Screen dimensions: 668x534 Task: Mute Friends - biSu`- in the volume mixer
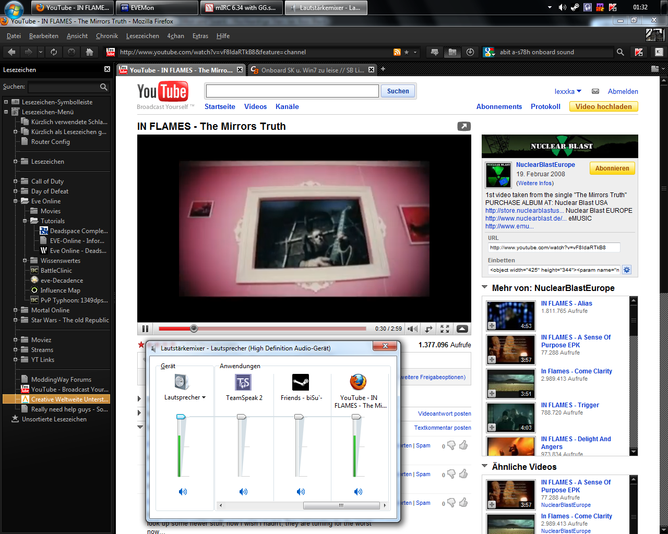(301, 492)
